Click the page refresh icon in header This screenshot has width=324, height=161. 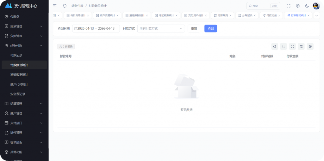(x=65, y=6)
